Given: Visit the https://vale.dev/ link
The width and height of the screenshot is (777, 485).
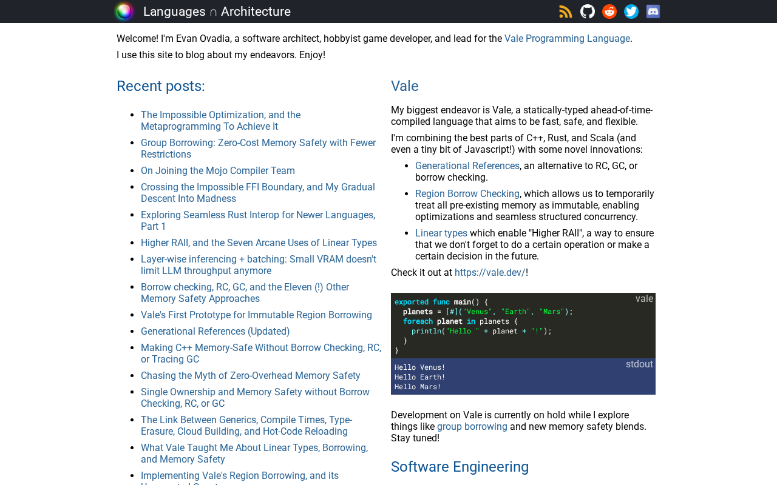Looking at the screenshot, I should (490, 273).
